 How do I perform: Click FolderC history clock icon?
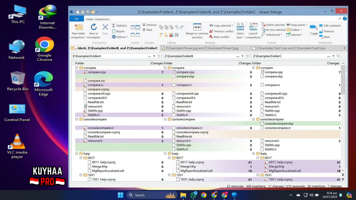tap(338, 56)
